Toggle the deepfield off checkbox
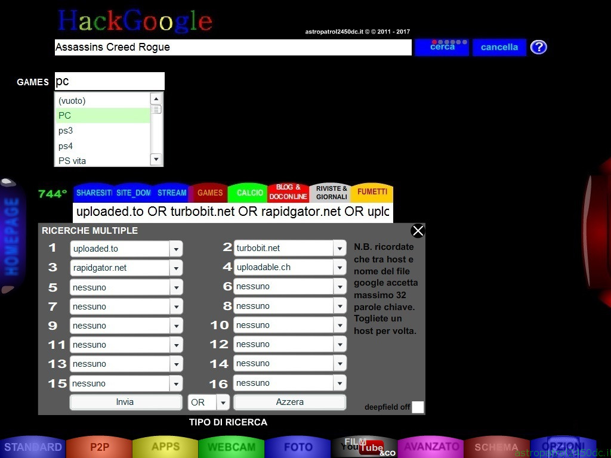The width and height of the screenshot is (611, 458). point(418,407)
